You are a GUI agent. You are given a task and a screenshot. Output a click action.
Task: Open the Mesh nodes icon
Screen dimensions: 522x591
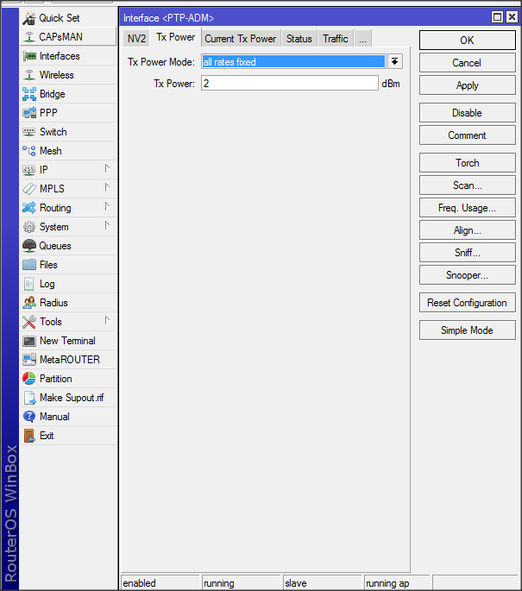29,151
